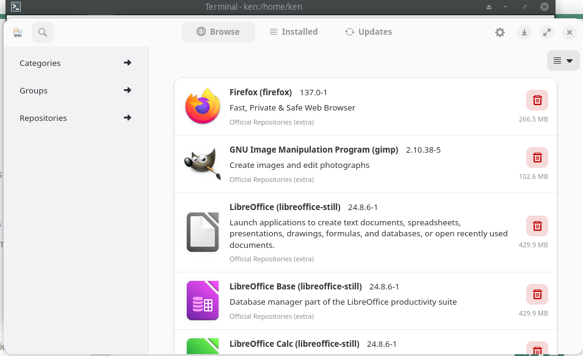Image resolution: width=583 pixels, height=356 pixels.
Task: Switch to the Browse tab
Action: pyautogui.click(x=219, y=32)
